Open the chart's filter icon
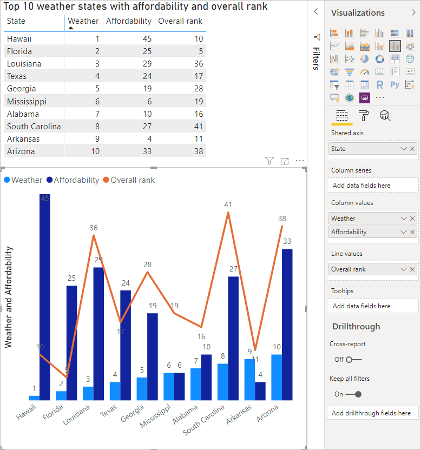The image size is (421, 450). click(x=269, y=161)
